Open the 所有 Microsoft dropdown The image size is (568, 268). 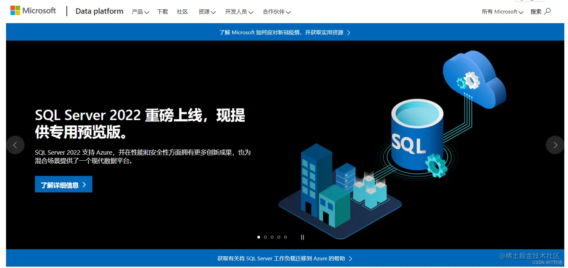pyautogui.click(x=502, y=12)
